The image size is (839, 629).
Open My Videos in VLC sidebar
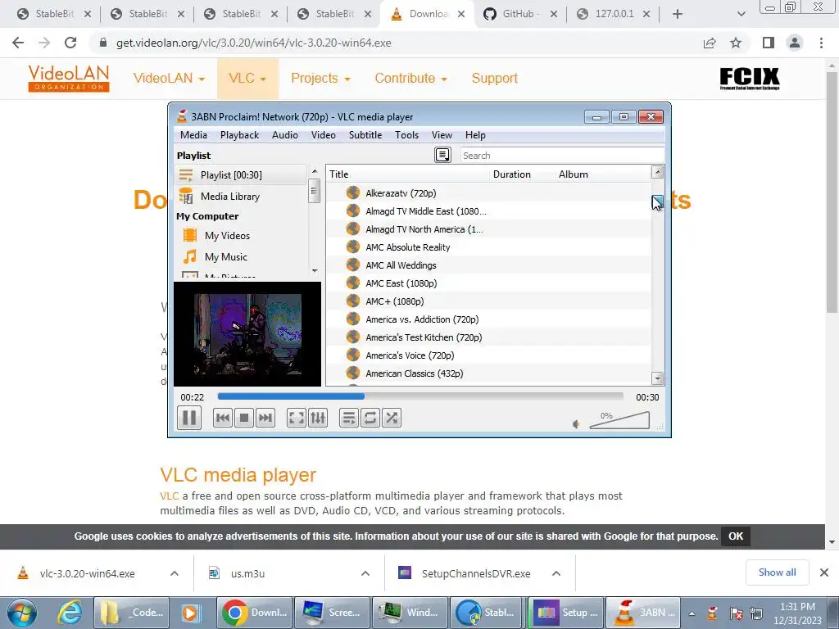227,235
